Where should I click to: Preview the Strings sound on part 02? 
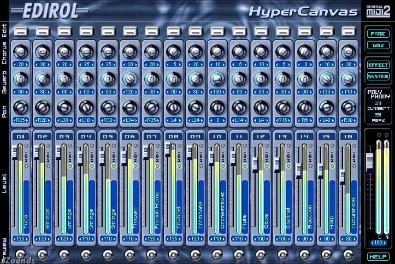[42, 255]
